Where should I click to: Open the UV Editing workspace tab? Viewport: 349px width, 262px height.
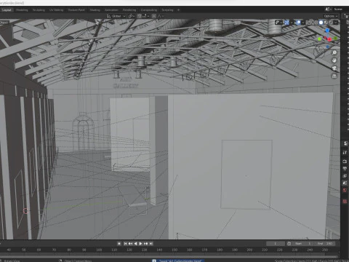(56, 10)
